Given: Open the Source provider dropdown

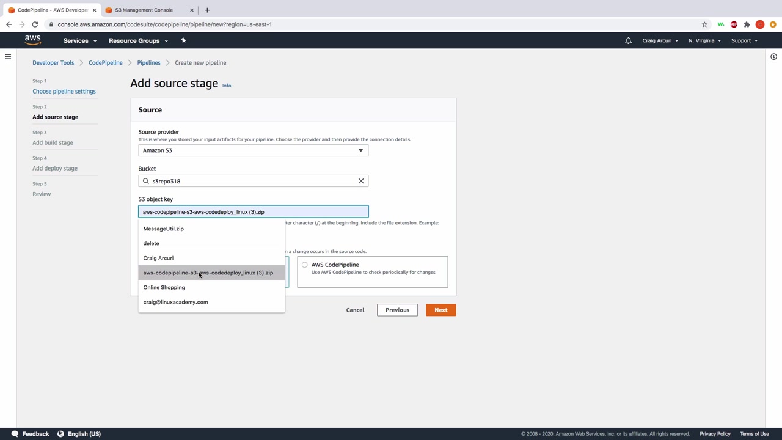Looking at the screenshot, I should pyautogui.click(x=253, y=150).
